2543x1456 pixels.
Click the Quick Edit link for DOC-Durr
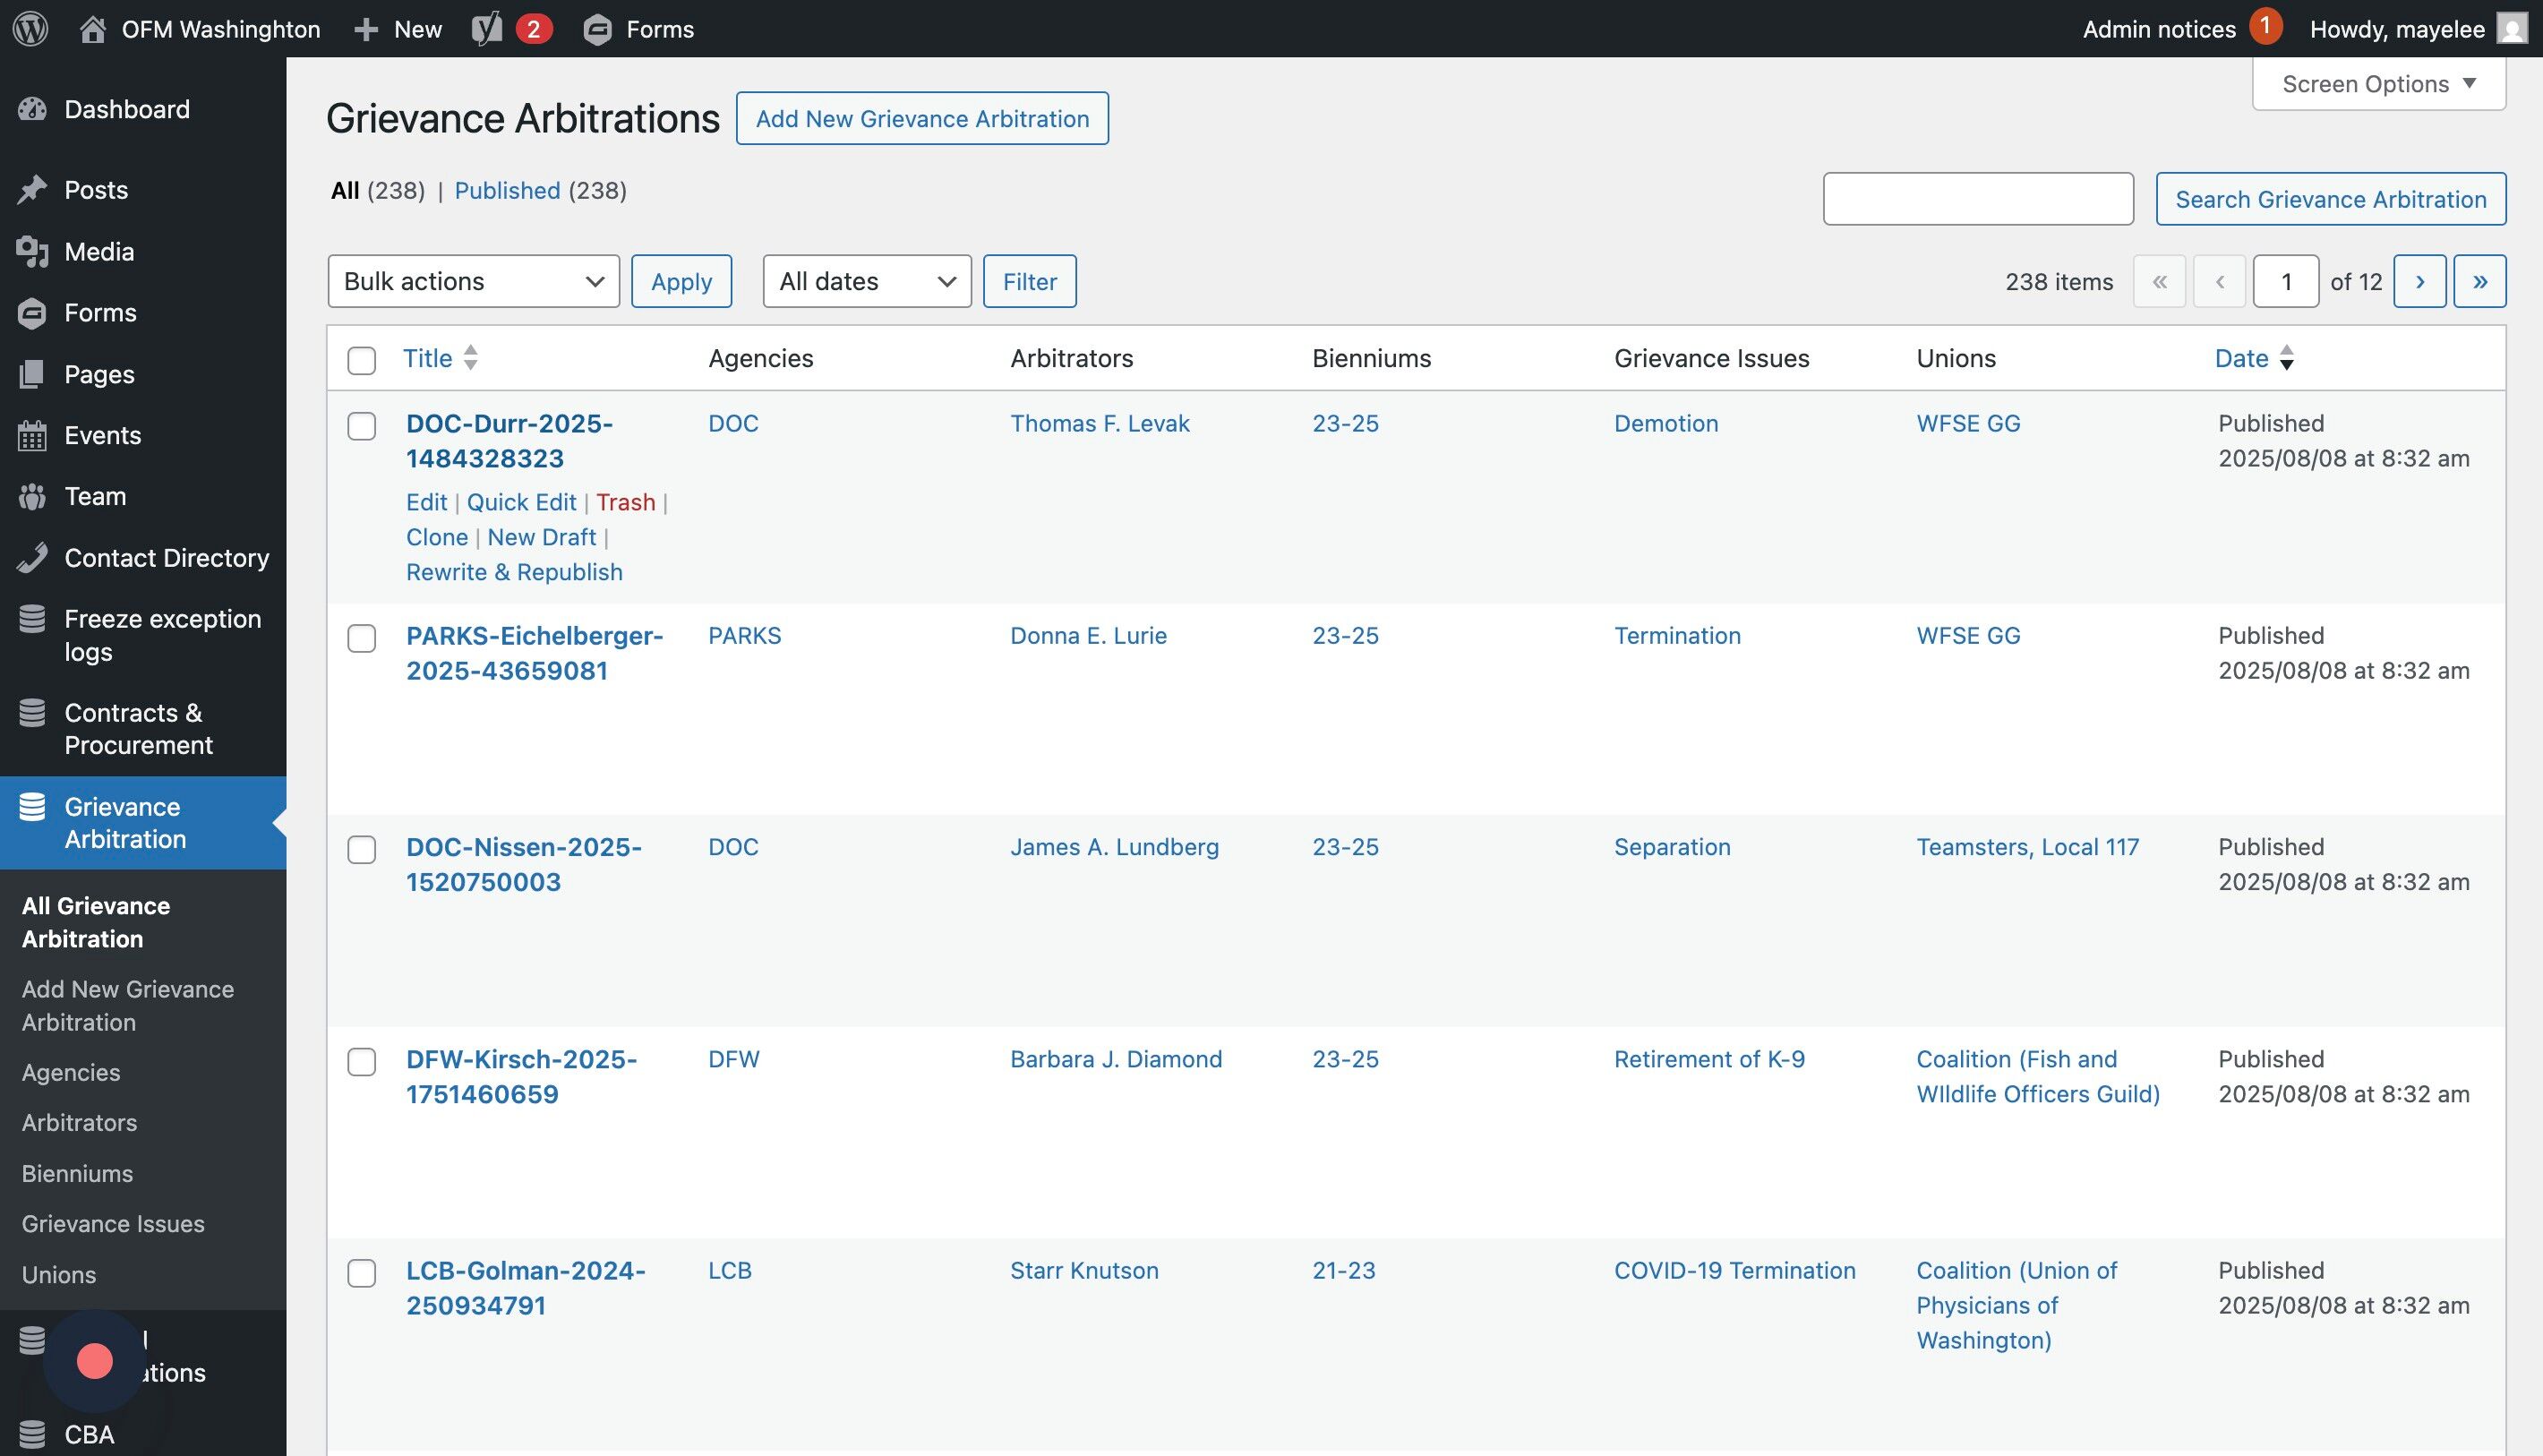coord(521,502)
